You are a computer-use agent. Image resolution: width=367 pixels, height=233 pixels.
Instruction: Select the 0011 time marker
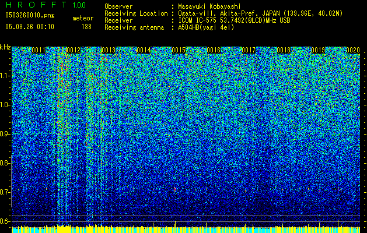point(39,50)
